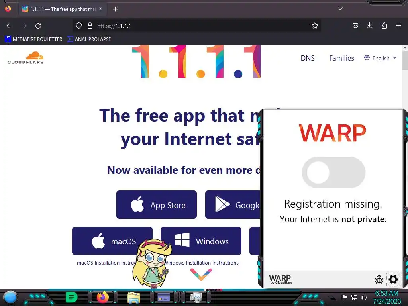Click the Firefox logo in title bar
This screenshot has height=306, width=408.
coord(8,9)
